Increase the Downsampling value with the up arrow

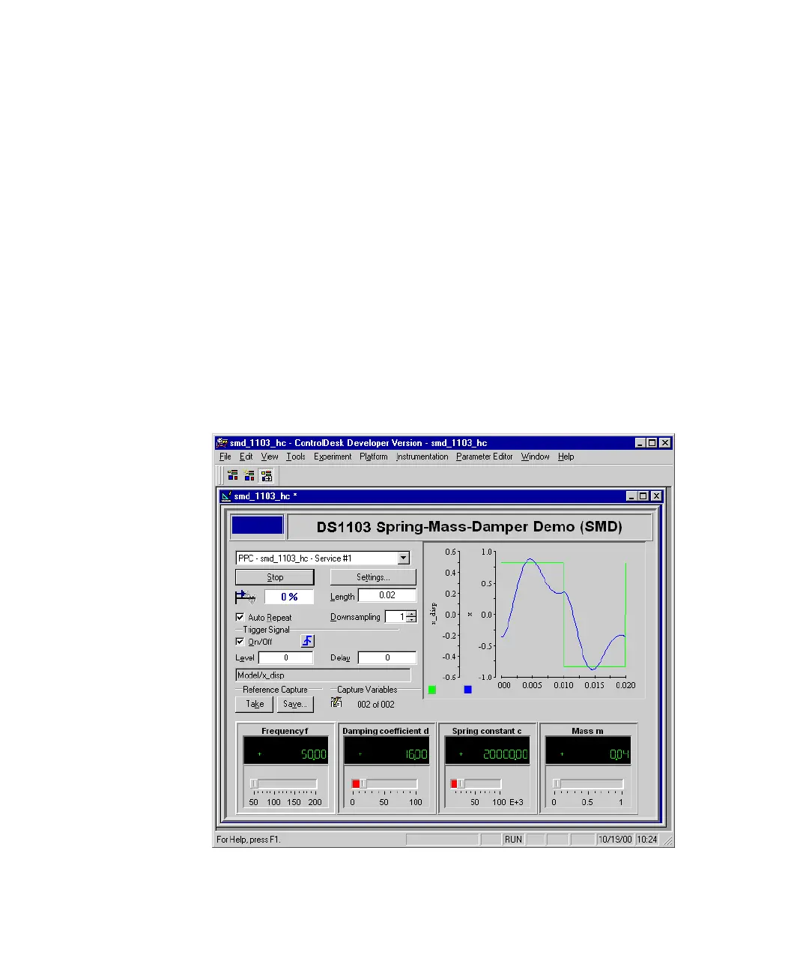tap(411, 614)
